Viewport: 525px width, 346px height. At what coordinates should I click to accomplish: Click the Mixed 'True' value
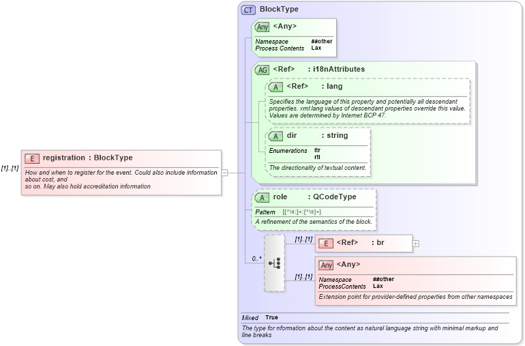pos(271,317)
